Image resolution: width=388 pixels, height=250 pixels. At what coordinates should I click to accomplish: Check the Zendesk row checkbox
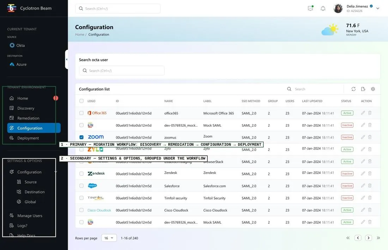[81, 173]
